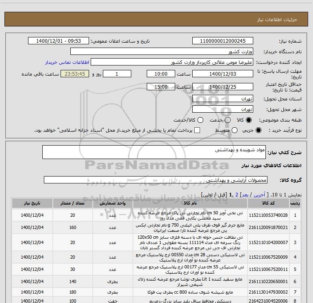Click item code 1152110067520011
The width and height of the screenshot is (313, 303).
tap(268, 269)
